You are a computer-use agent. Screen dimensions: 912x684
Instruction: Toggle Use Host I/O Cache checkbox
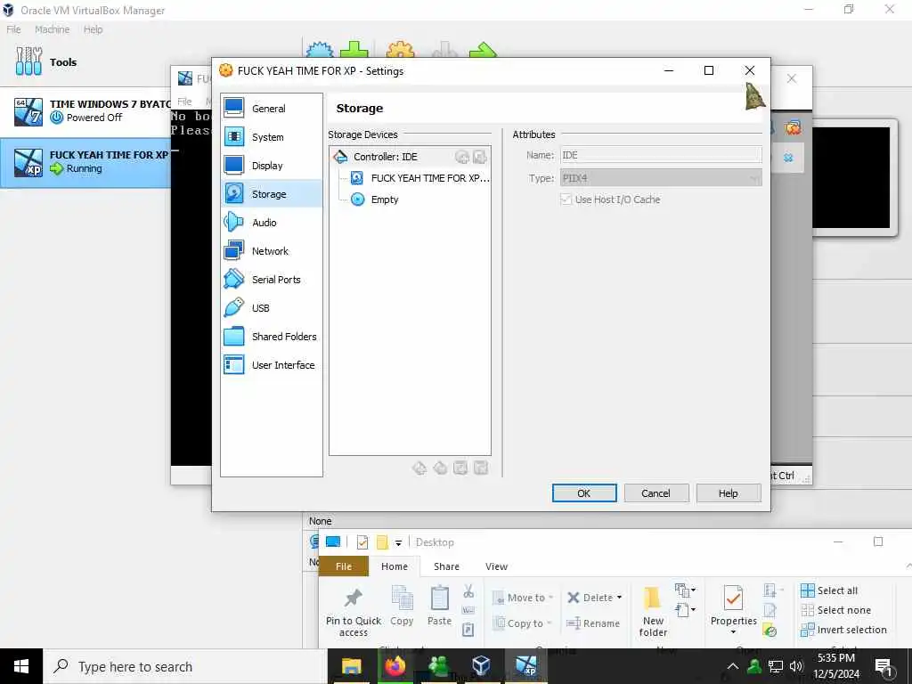tap(566, 199)
